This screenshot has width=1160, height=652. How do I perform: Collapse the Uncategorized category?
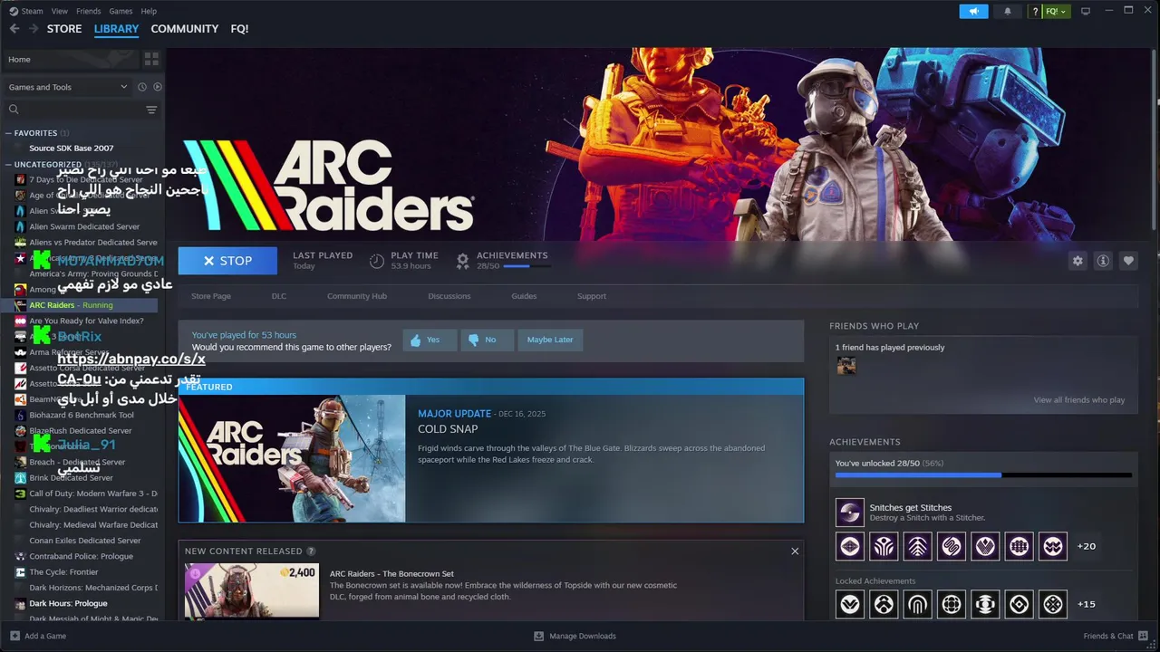tap(8, 165)
